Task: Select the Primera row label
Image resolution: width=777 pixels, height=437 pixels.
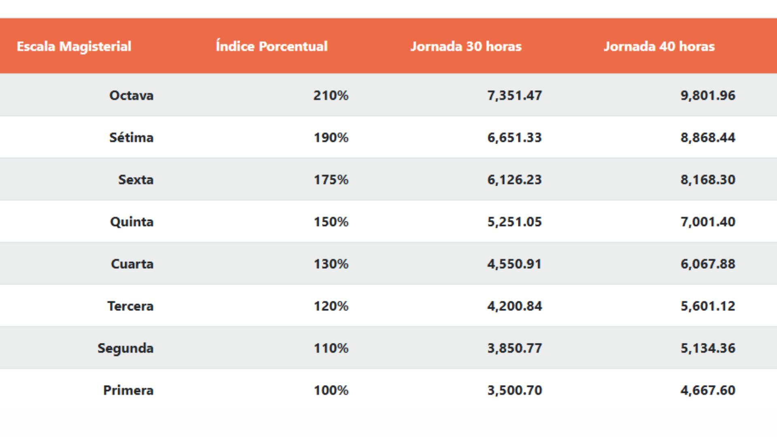Action: click(x=128, y=390)
